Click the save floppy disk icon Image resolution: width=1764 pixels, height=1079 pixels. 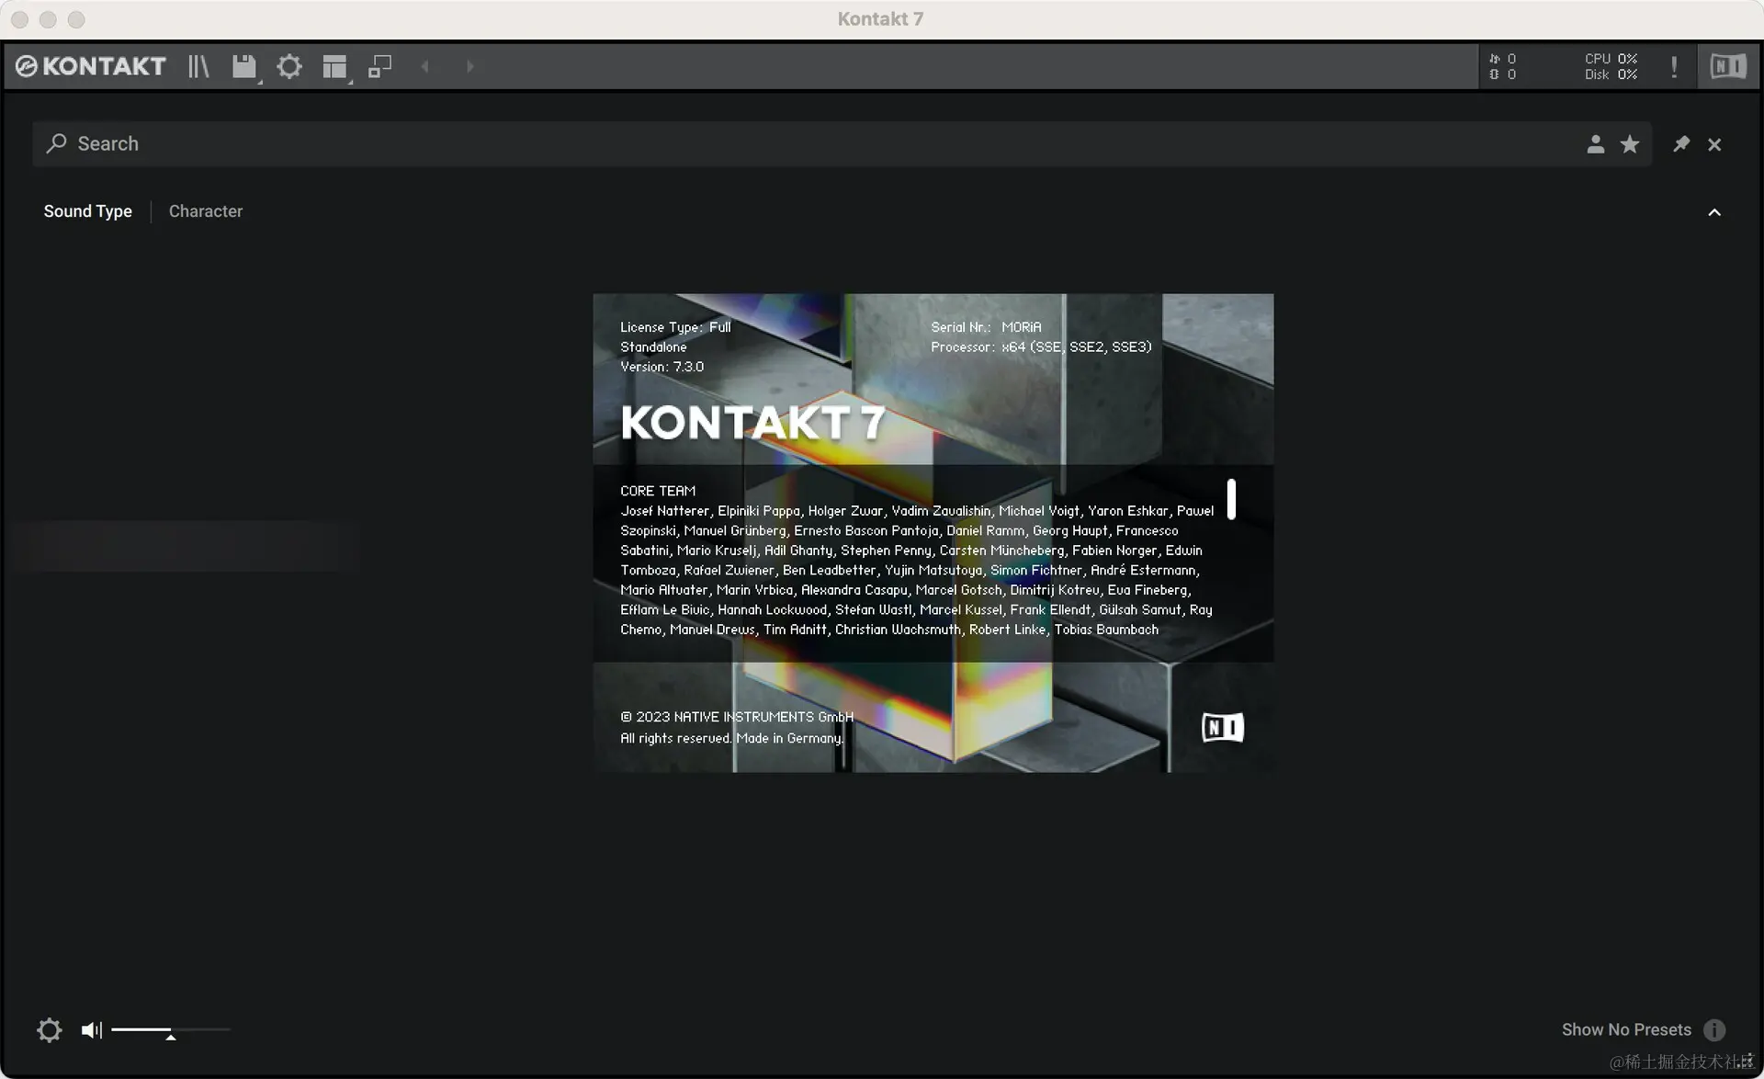243,66
